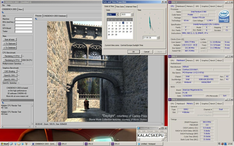Click the Start all tests button
Image resolution: width=234 pixels, height=146 pixels.
10,39
